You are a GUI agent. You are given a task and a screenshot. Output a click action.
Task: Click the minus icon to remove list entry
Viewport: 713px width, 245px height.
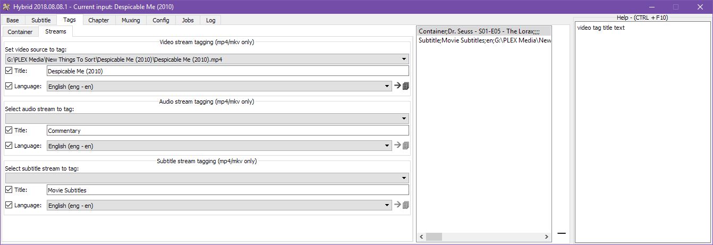click(x=562, y=233)
